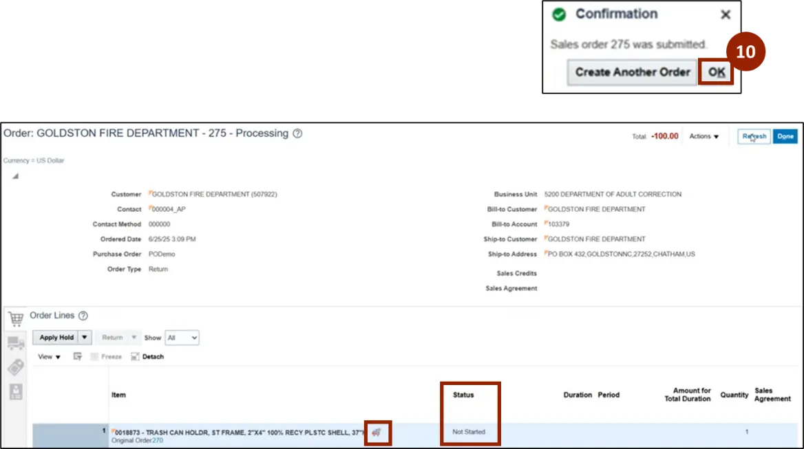Click Bill-to Account value 103379
The height and width of the screenshot is (449, 804).
(558, 224)
